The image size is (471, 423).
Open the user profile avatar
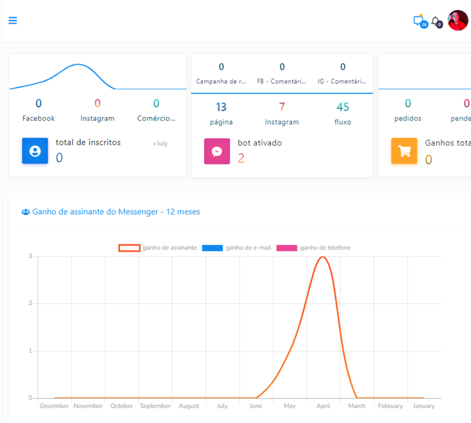[x=458, y=21]
